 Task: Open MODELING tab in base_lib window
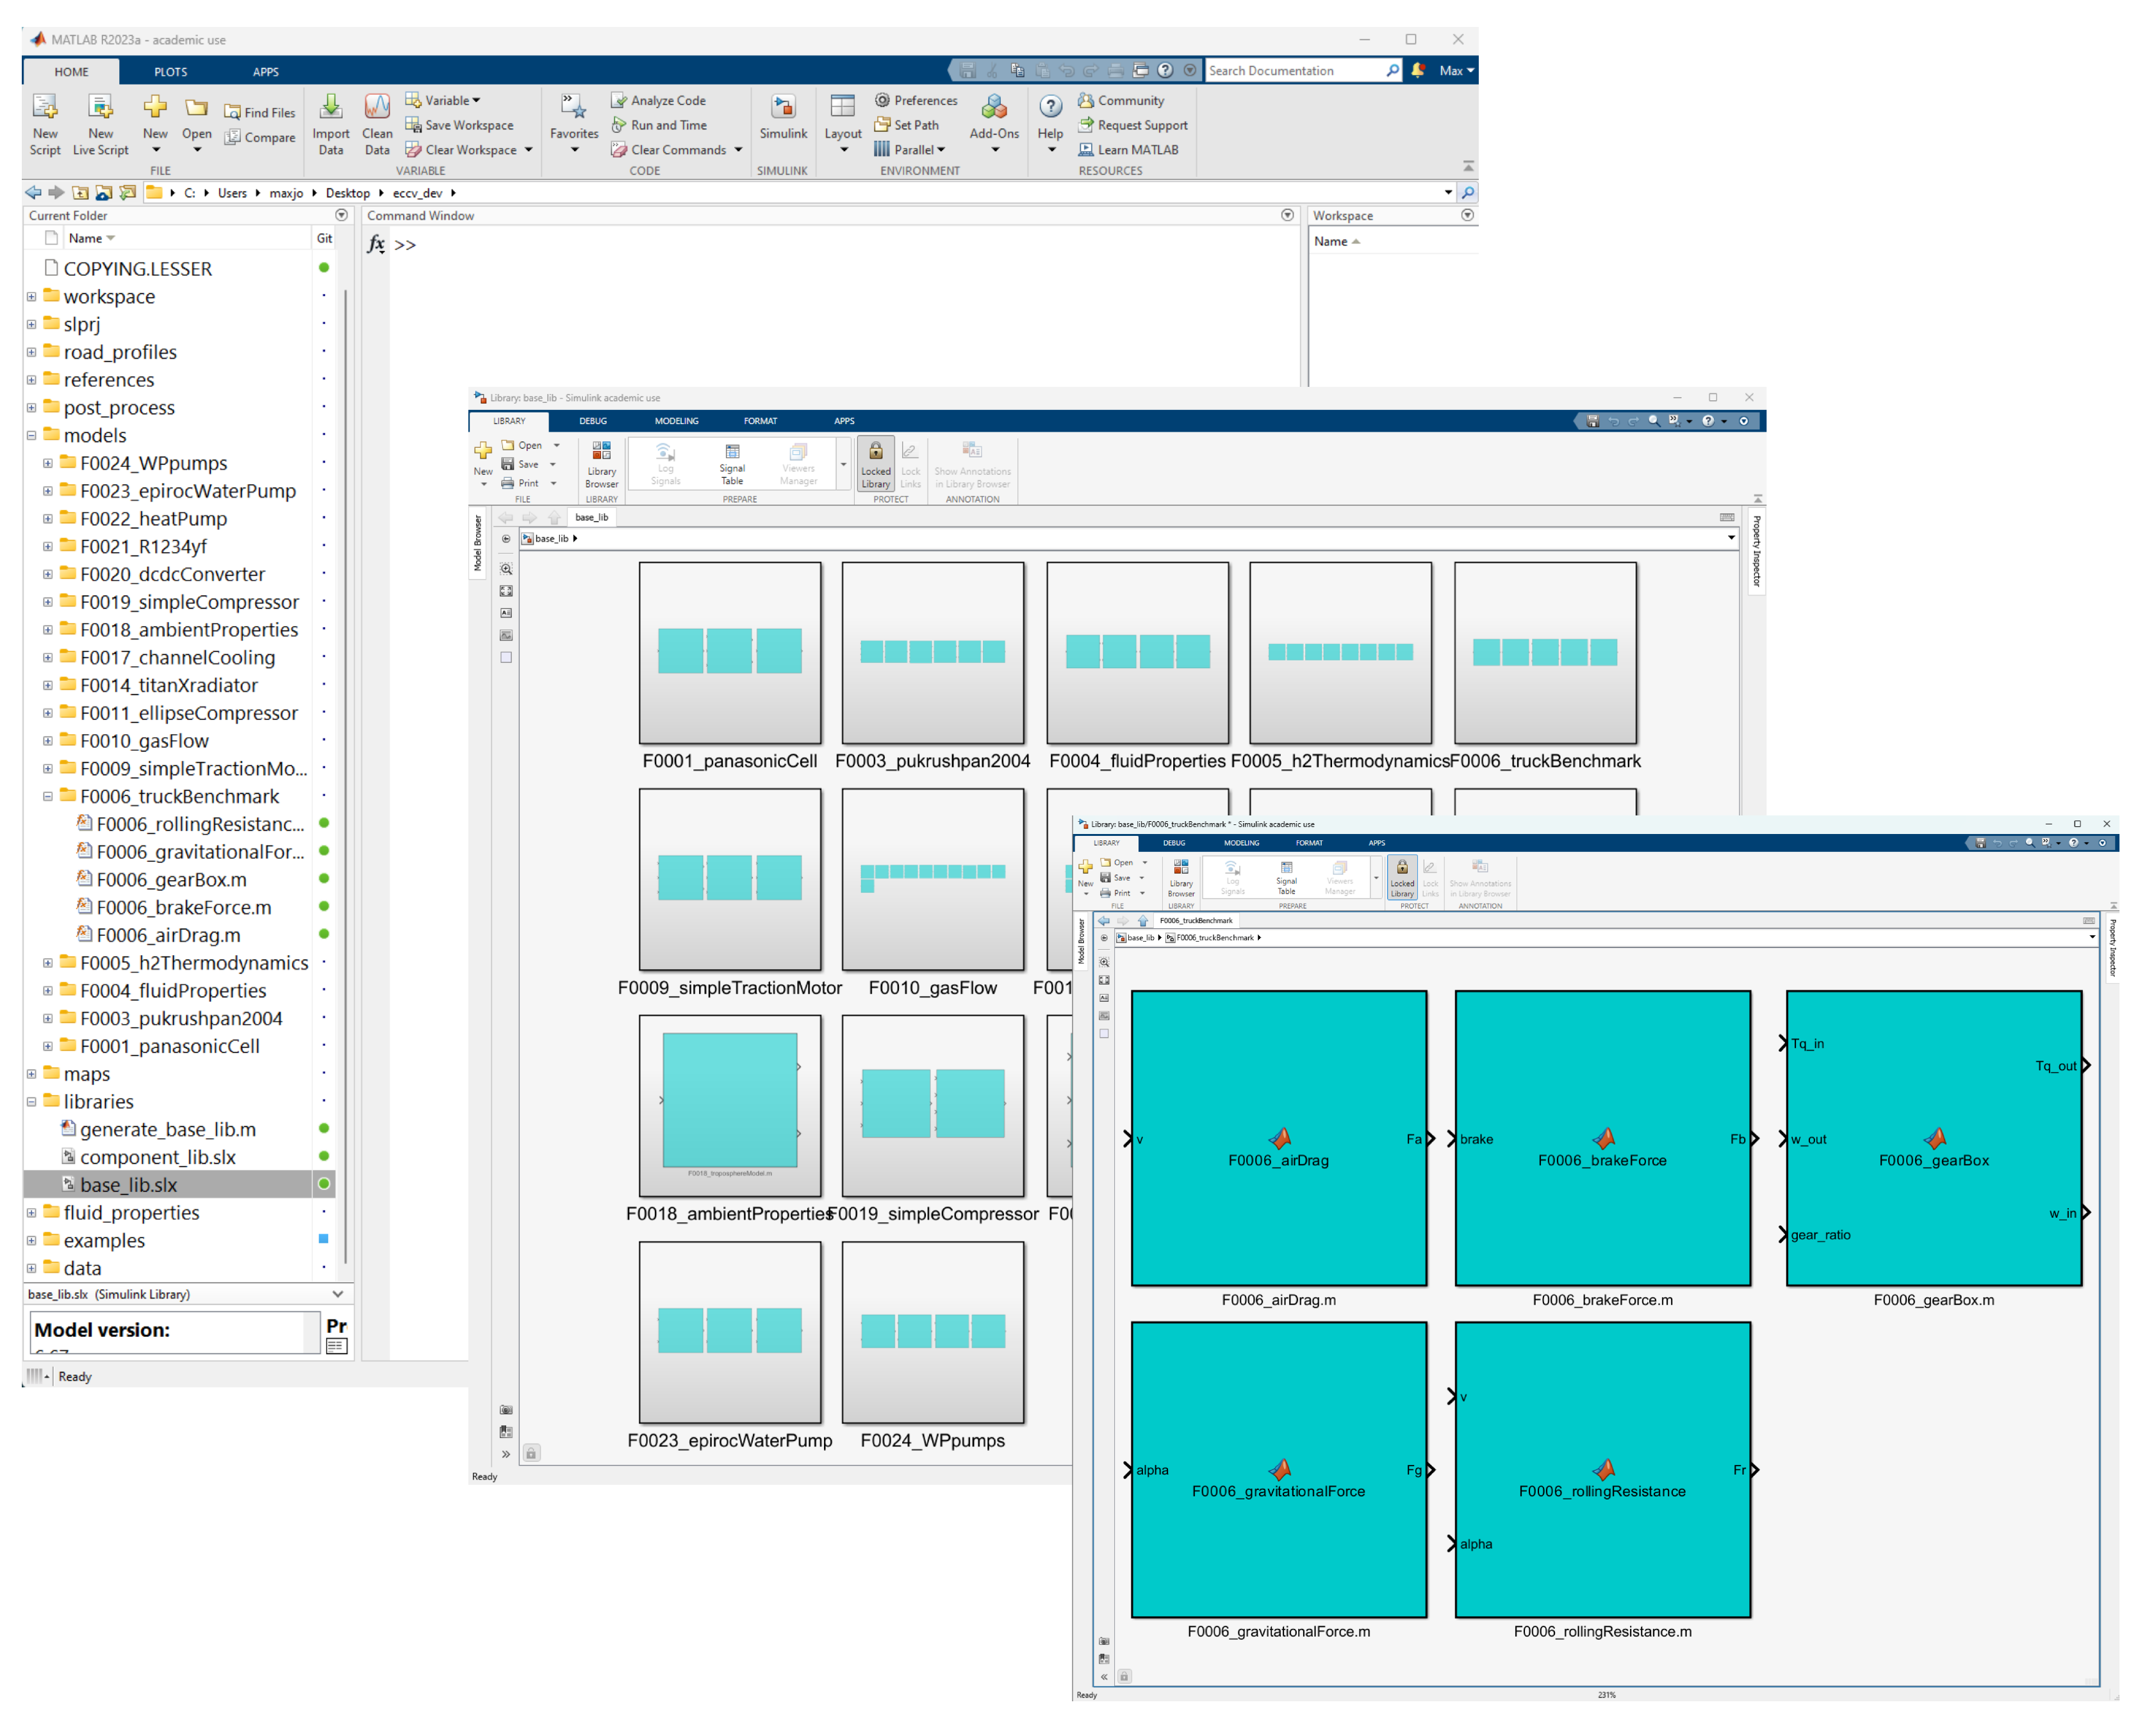[x=676, y=421]
